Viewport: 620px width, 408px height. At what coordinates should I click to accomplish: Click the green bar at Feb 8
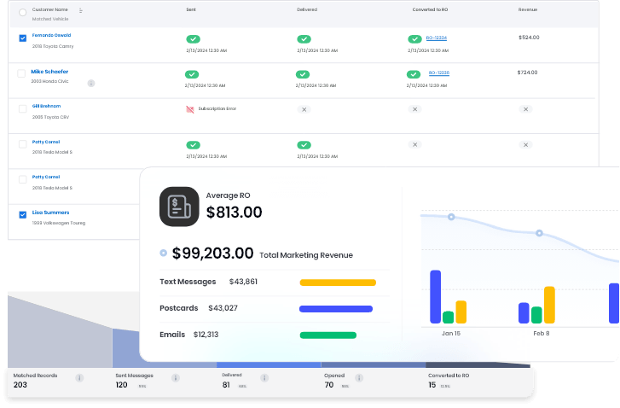coord(536,315)
